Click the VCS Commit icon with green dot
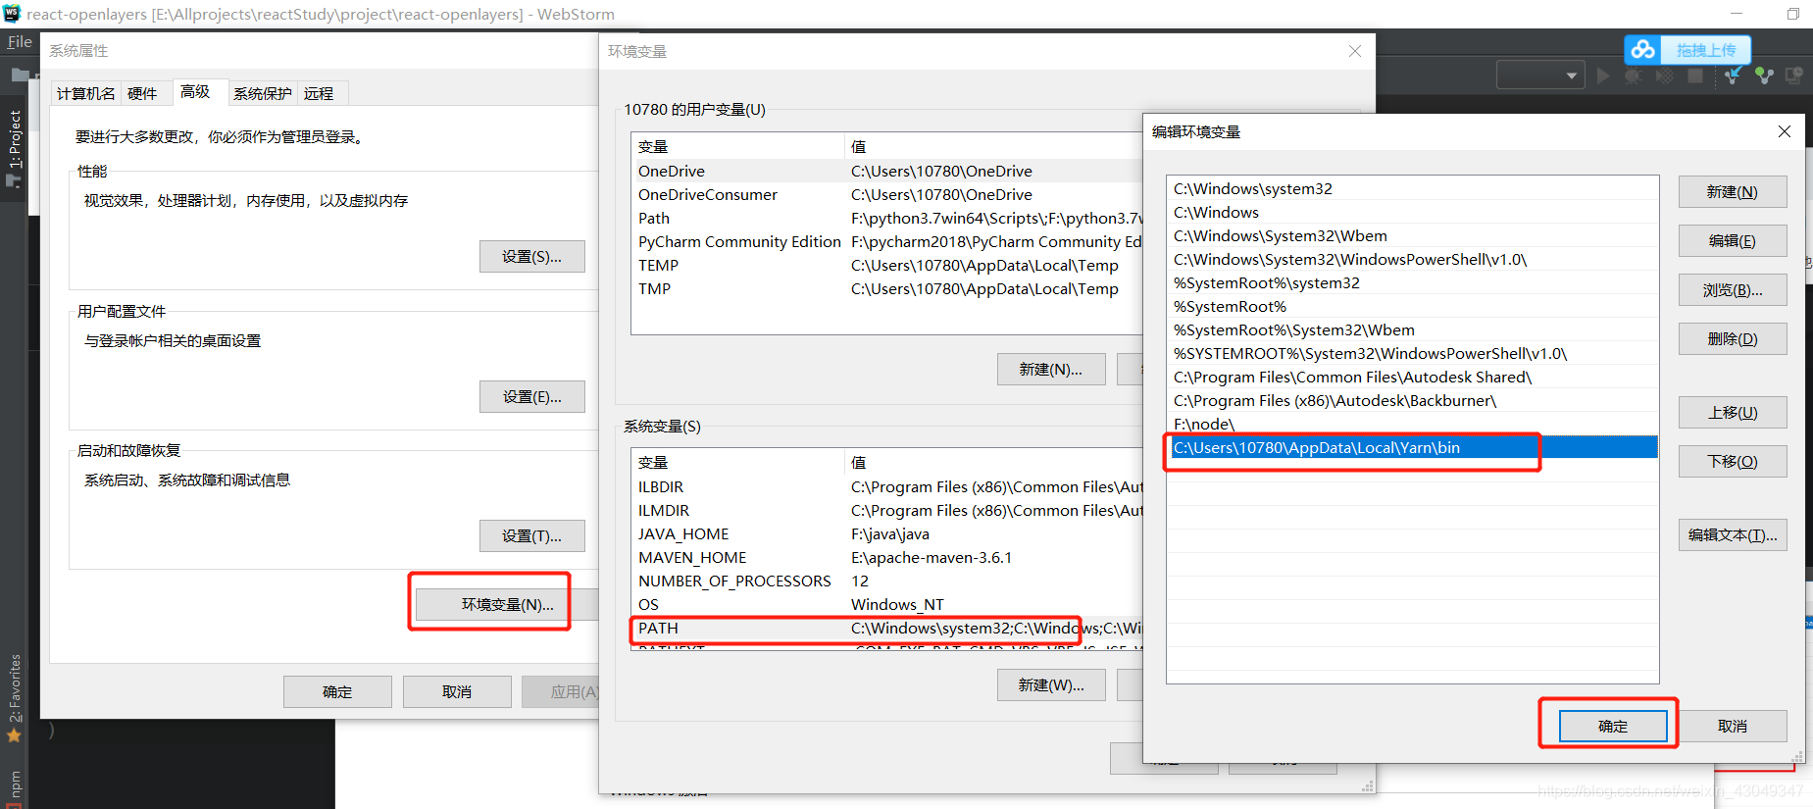The image size is (1813, 809). point(1764,76)
